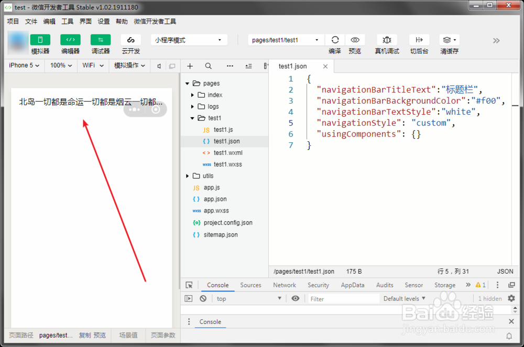Expand the logs folder
Image resolution: width=524 pixels, height=347 pixels.
point(192,107)
